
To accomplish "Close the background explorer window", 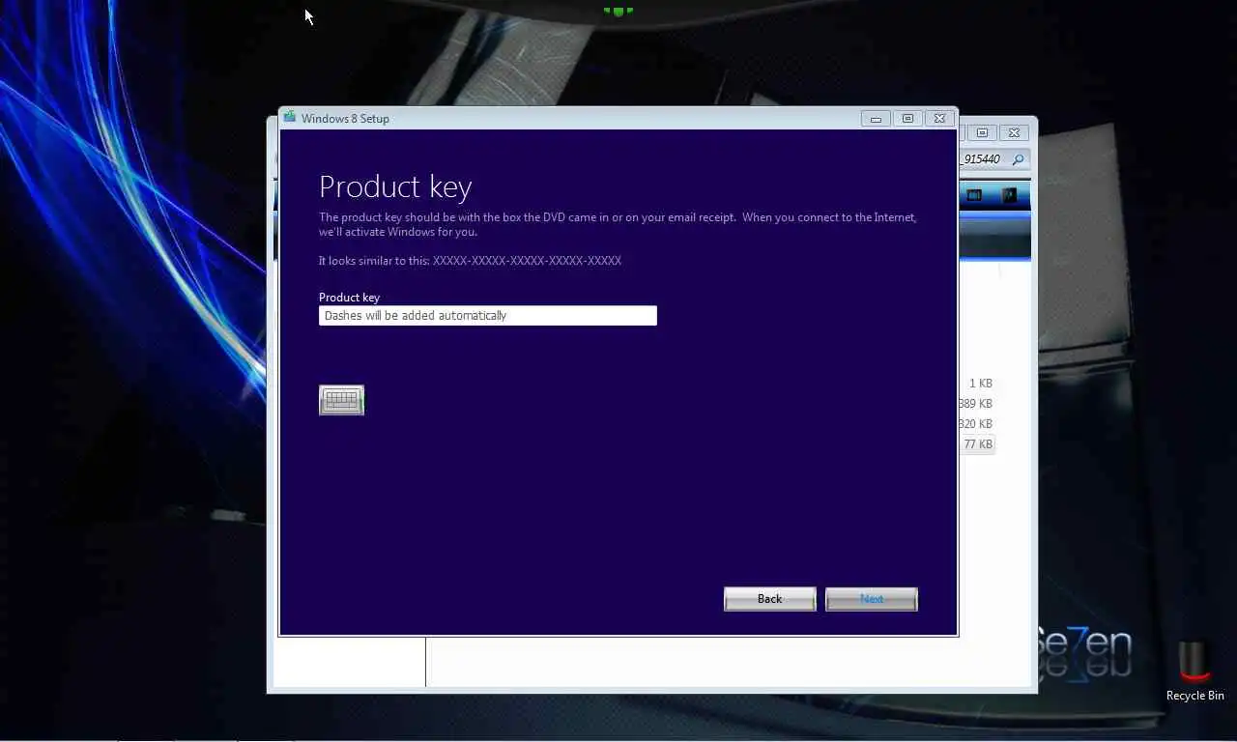I will coord(1014,132).
